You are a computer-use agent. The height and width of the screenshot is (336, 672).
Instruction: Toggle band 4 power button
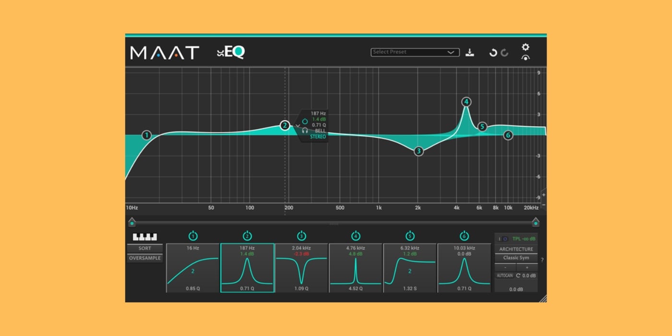point(356,236)
